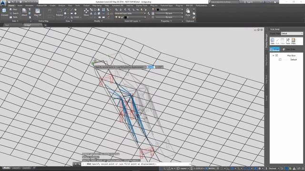The height and width of the screenshot is (171, 305).
Task: Click the keyword search box in title bar
Action: 224,2
